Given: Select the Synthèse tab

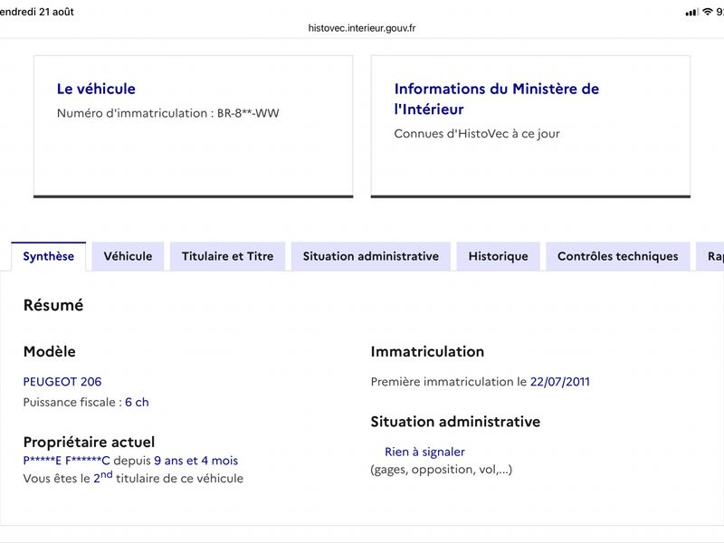Looking at the screenshot, I should coord(49,256).
